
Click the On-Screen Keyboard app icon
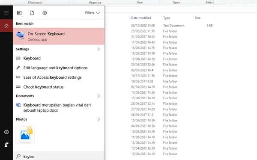click(x=20, y=36)
